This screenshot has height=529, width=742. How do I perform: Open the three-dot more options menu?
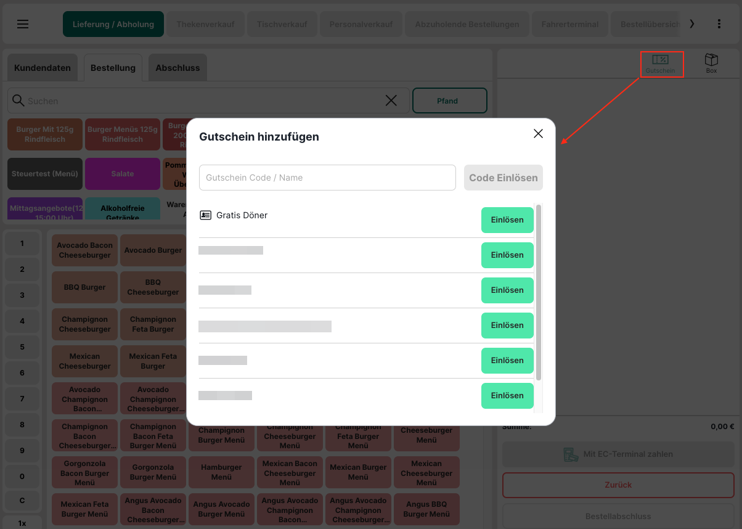click(719, 24)
